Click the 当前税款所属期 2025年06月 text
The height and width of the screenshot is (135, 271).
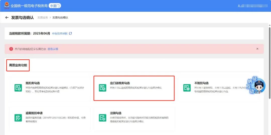pos(30,33)
